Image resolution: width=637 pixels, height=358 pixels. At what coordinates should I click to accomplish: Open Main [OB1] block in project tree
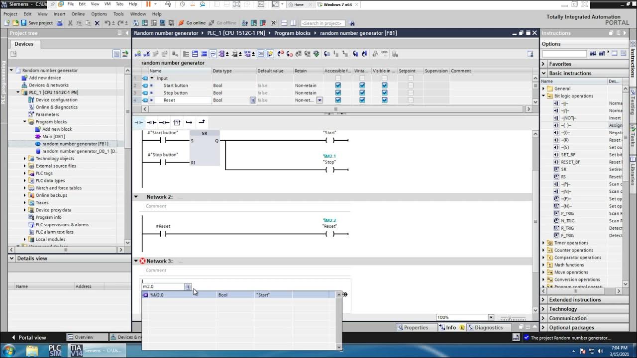click(x=53, y=136)
